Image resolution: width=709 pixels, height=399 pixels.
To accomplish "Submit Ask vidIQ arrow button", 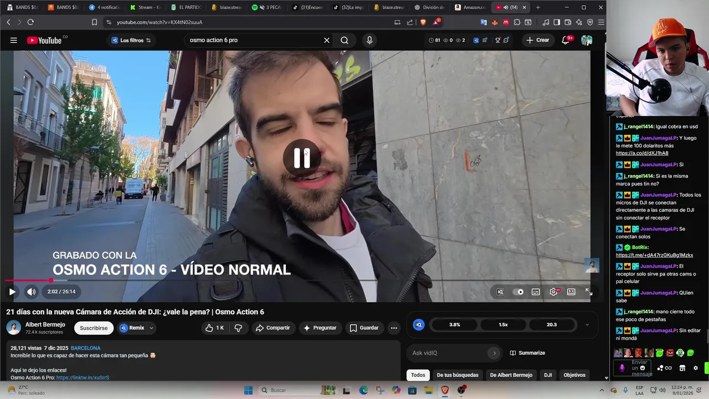I will pyautogui.click(x=495, y=353).
